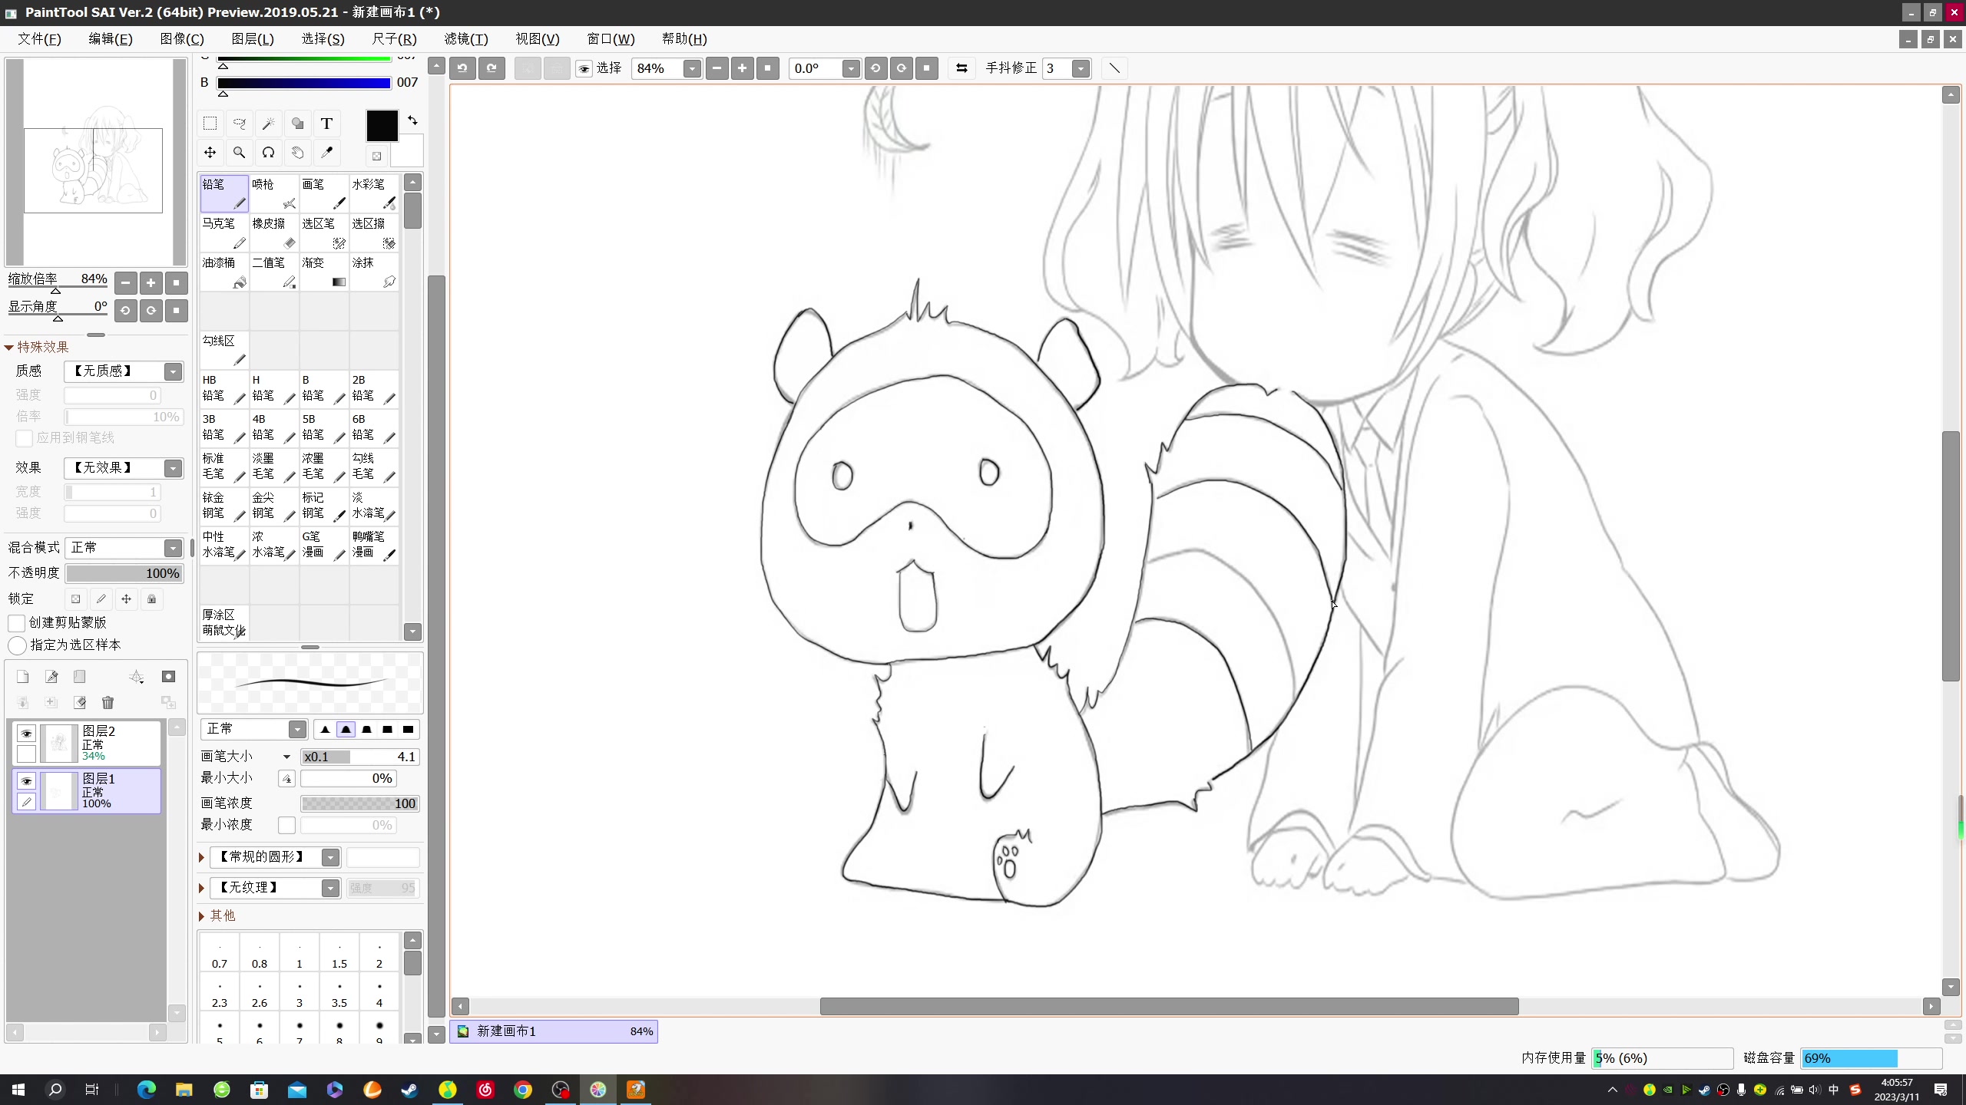Open the 手抖修正 stabilizer dropdown
Image resolution: width=1966 pixels, height=1105 pixels.
click(x=1081, y=68)
